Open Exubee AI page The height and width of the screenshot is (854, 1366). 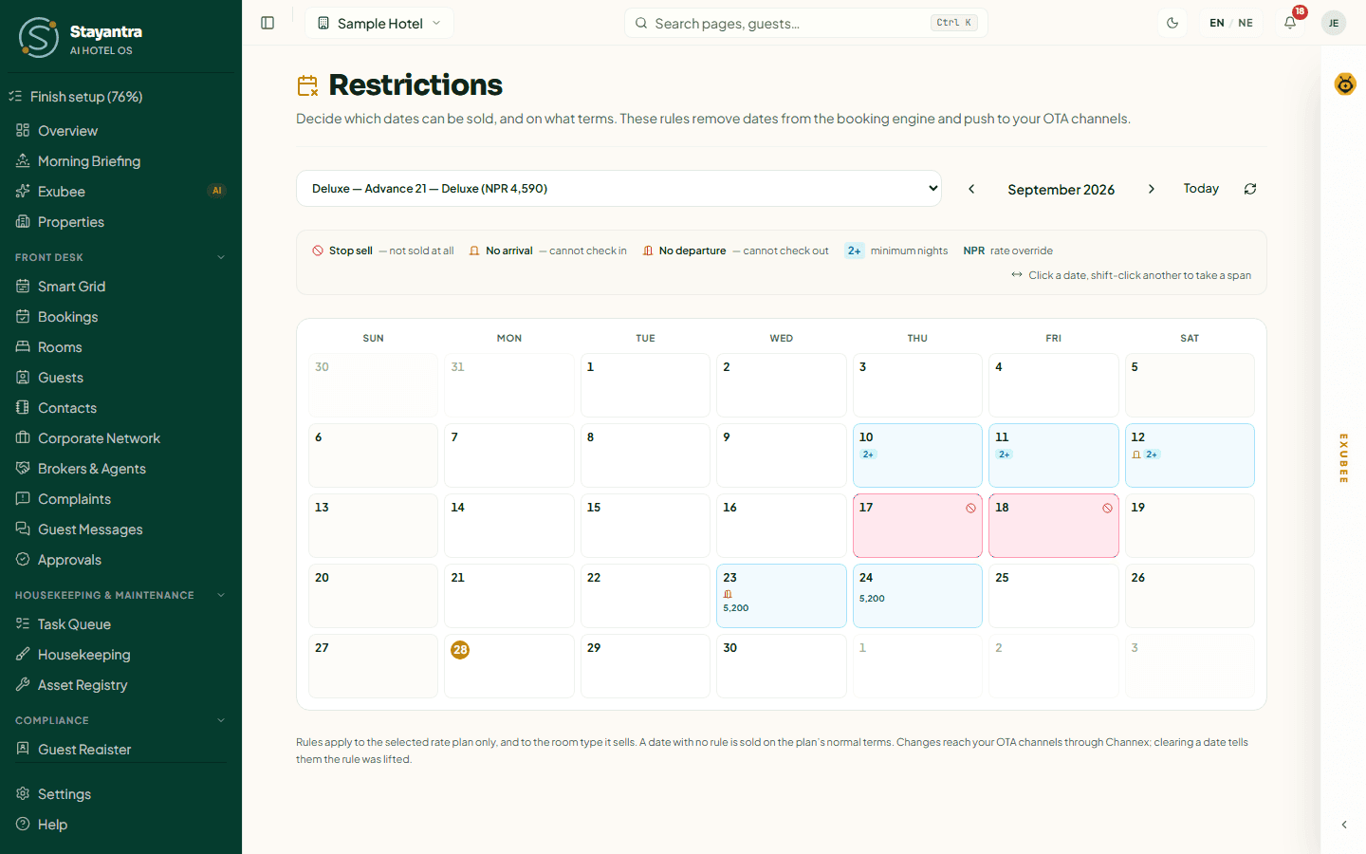120,192
